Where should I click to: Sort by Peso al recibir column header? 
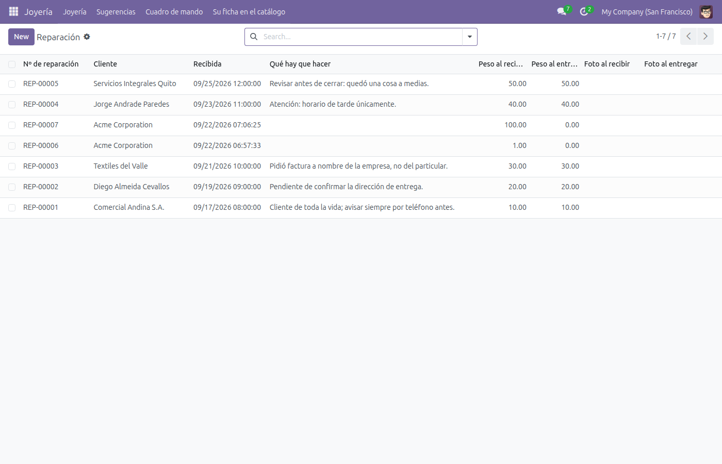point(501,64)
